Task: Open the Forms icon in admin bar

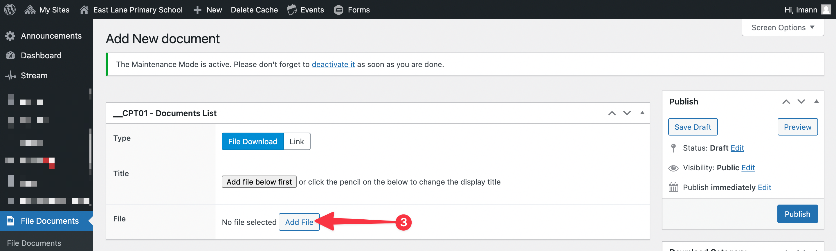Action: (338, 10)
